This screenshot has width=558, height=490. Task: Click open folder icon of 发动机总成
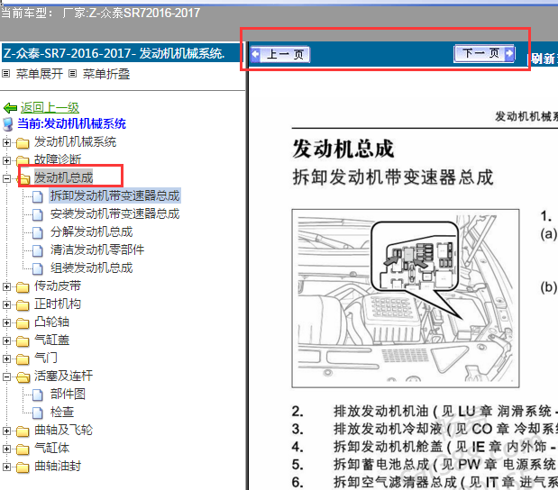tap(23, 179)
